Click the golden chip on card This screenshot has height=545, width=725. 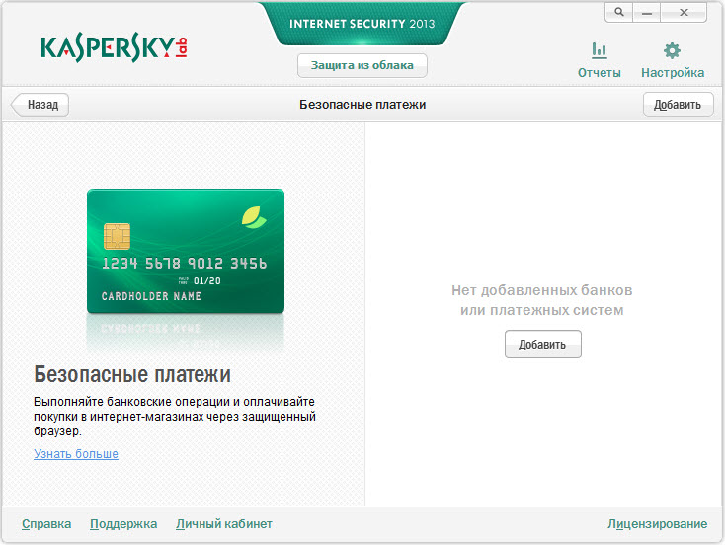tap(117, 236)
